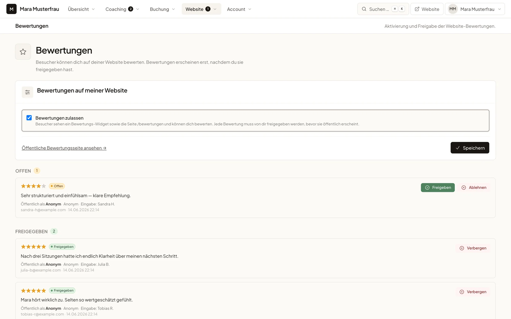Click the star rating of Julia B.'s review
The height and width of the screenshot is (319, 511).
[33, 247]
